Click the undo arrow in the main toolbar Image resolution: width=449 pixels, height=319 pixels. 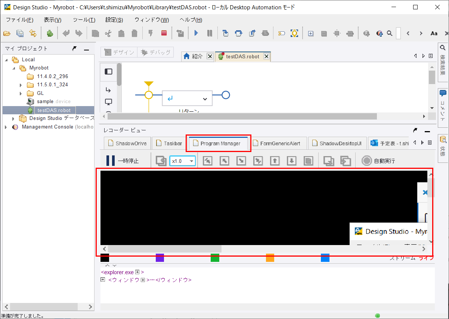pyautogui.click(x=66, y=33)
